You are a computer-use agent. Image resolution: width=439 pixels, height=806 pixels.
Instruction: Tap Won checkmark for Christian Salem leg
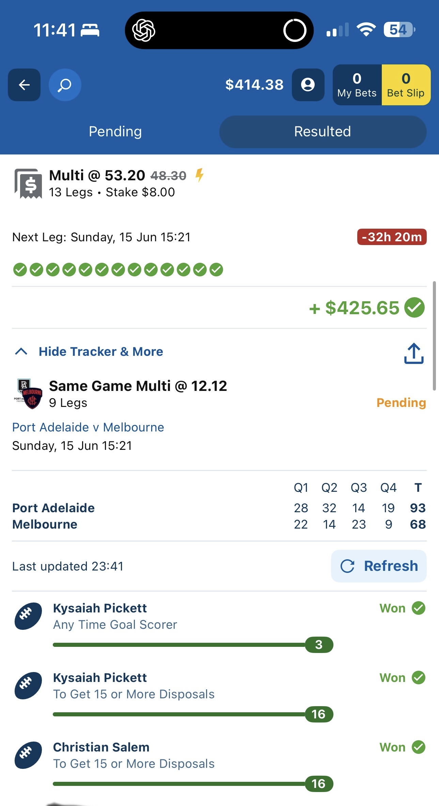point(419,747)
